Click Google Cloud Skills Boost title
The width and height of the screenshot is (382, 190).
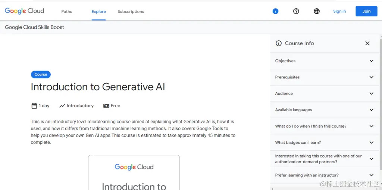pyautogui.click(x=34, y=27)
